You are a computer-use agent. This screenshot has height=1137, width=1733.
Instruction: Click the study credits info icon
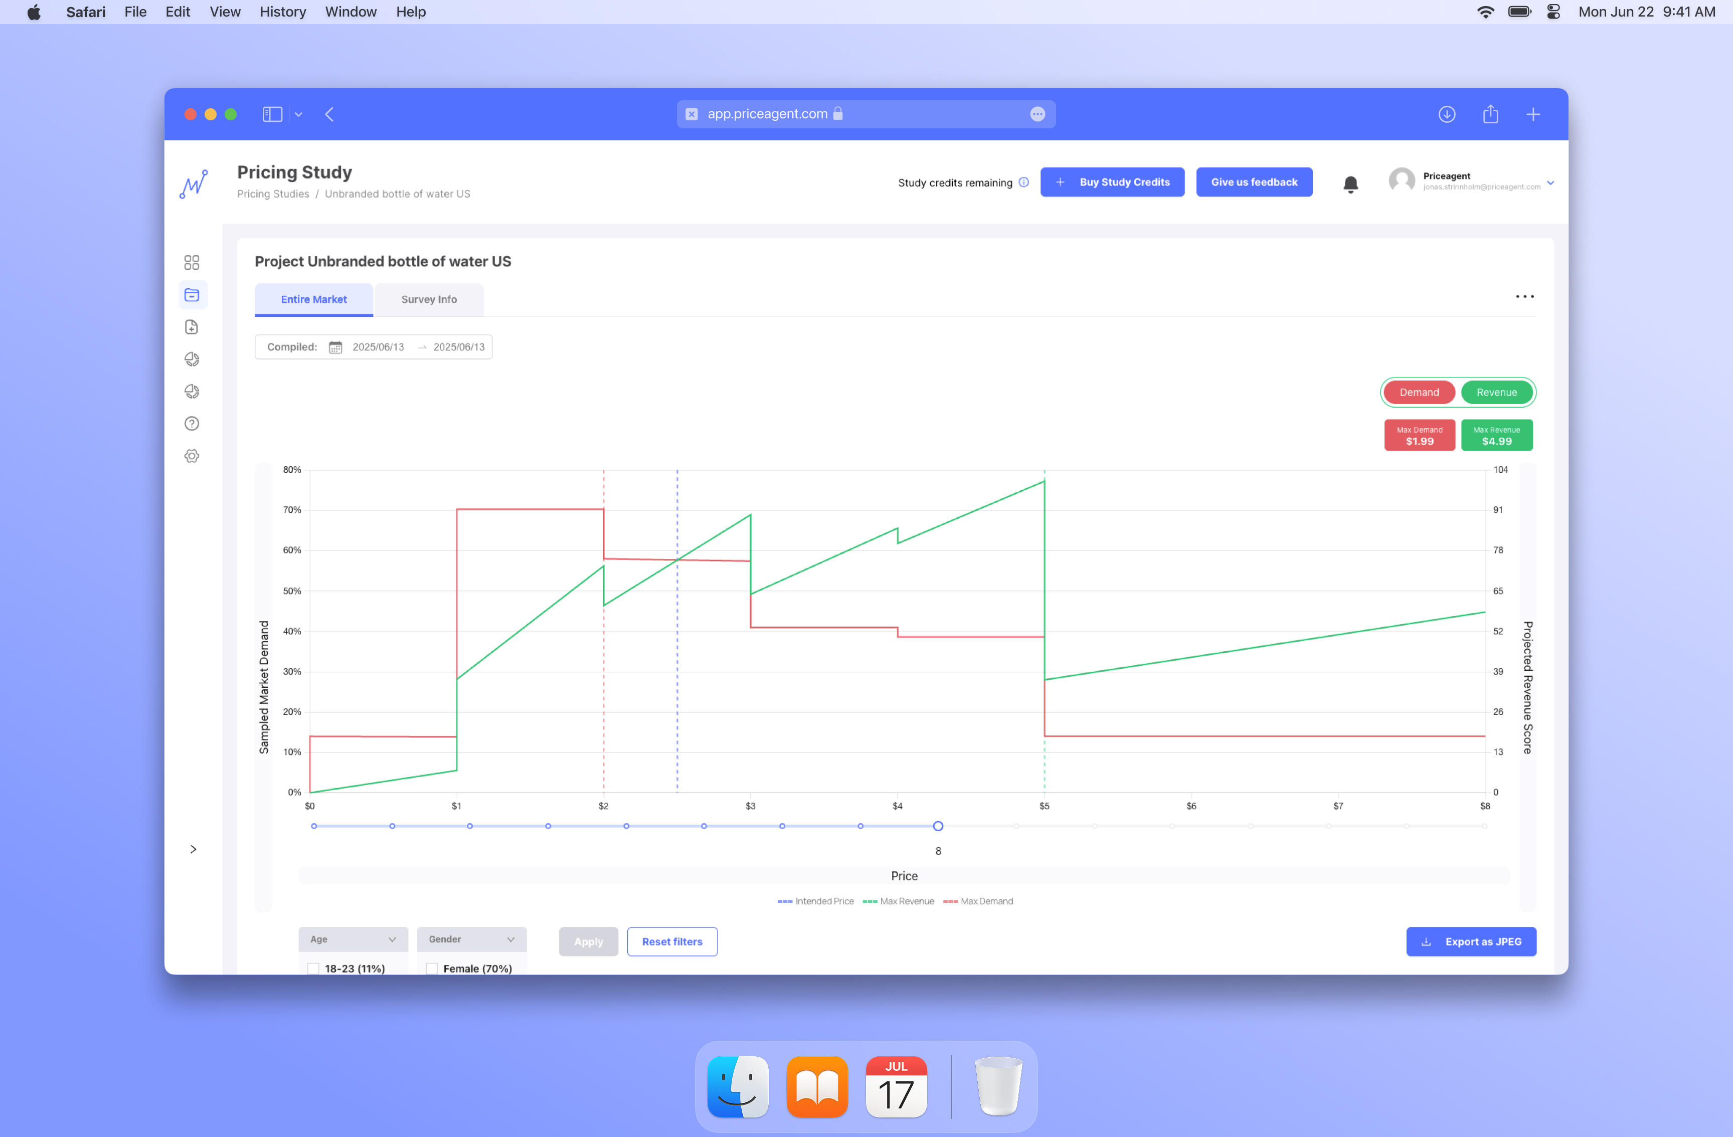tap(1024, 182)
